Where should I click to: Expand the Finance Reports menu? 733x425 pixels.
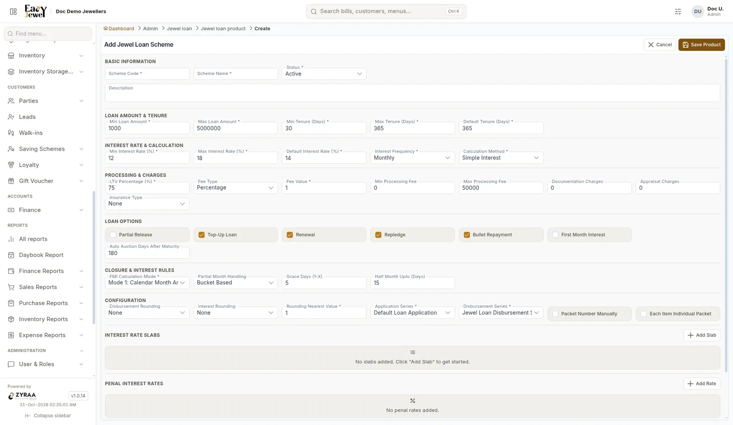pos(46,271)
